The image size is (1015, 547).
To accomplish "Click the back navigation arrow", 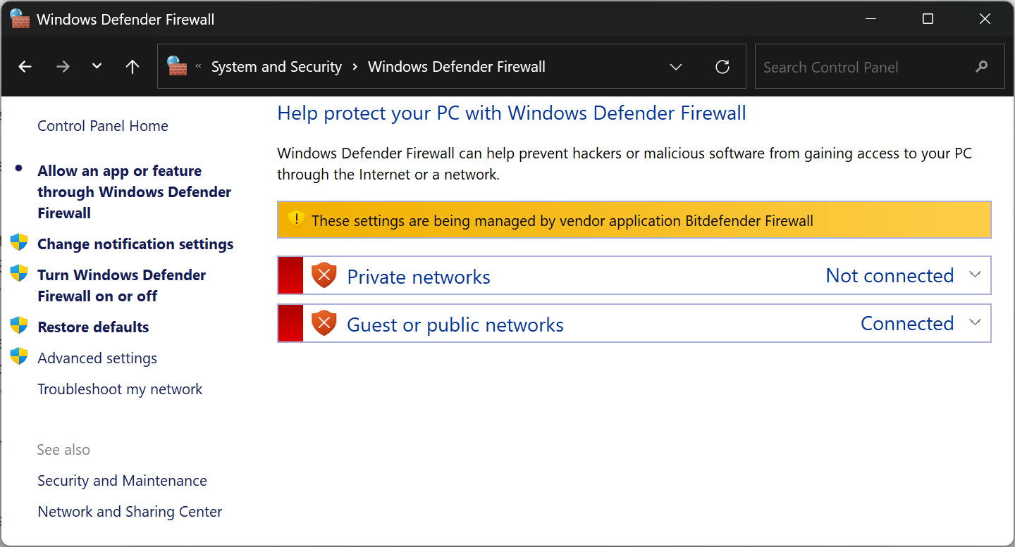I will coord(25,66).
